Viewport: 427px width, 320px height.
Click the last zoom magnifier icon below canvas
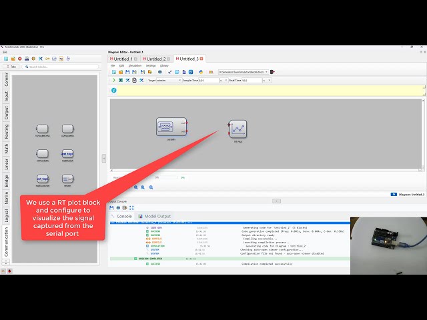coord(151,187)
